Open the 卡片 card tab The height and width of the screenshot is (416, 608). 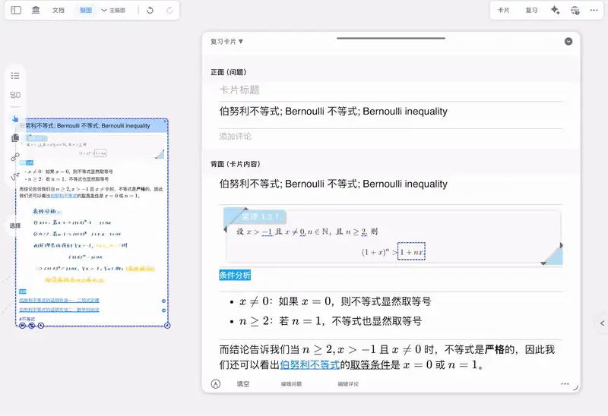coord(503,11)
